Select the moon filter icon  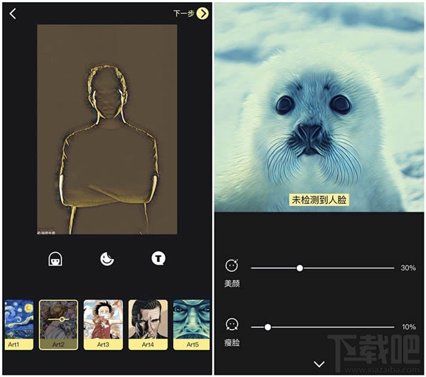tap(106, 258)
